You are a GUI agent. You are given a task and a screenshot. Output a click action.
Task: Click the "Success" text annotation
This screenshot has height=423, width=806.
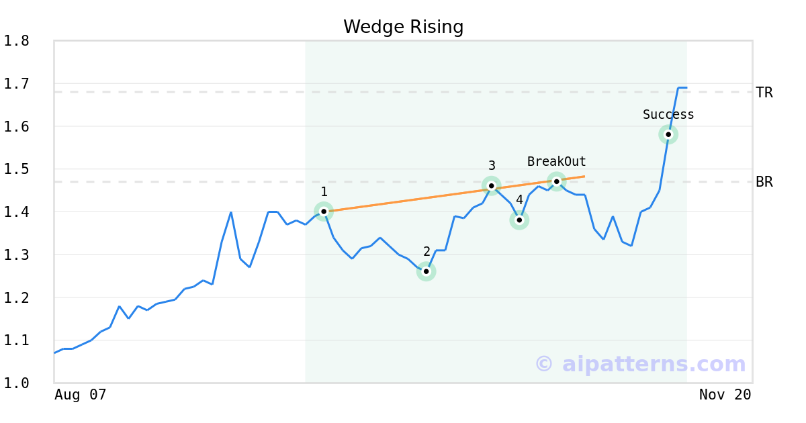click(668, 115)
